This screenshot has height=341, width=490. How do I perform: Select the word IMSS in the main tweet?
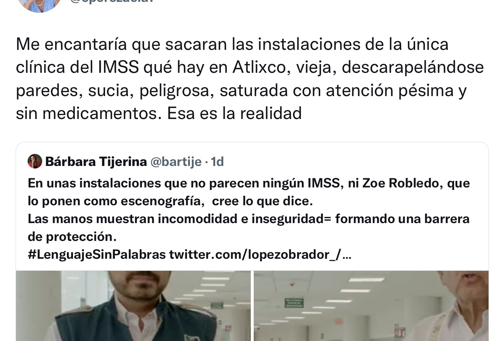pos(119,67)
